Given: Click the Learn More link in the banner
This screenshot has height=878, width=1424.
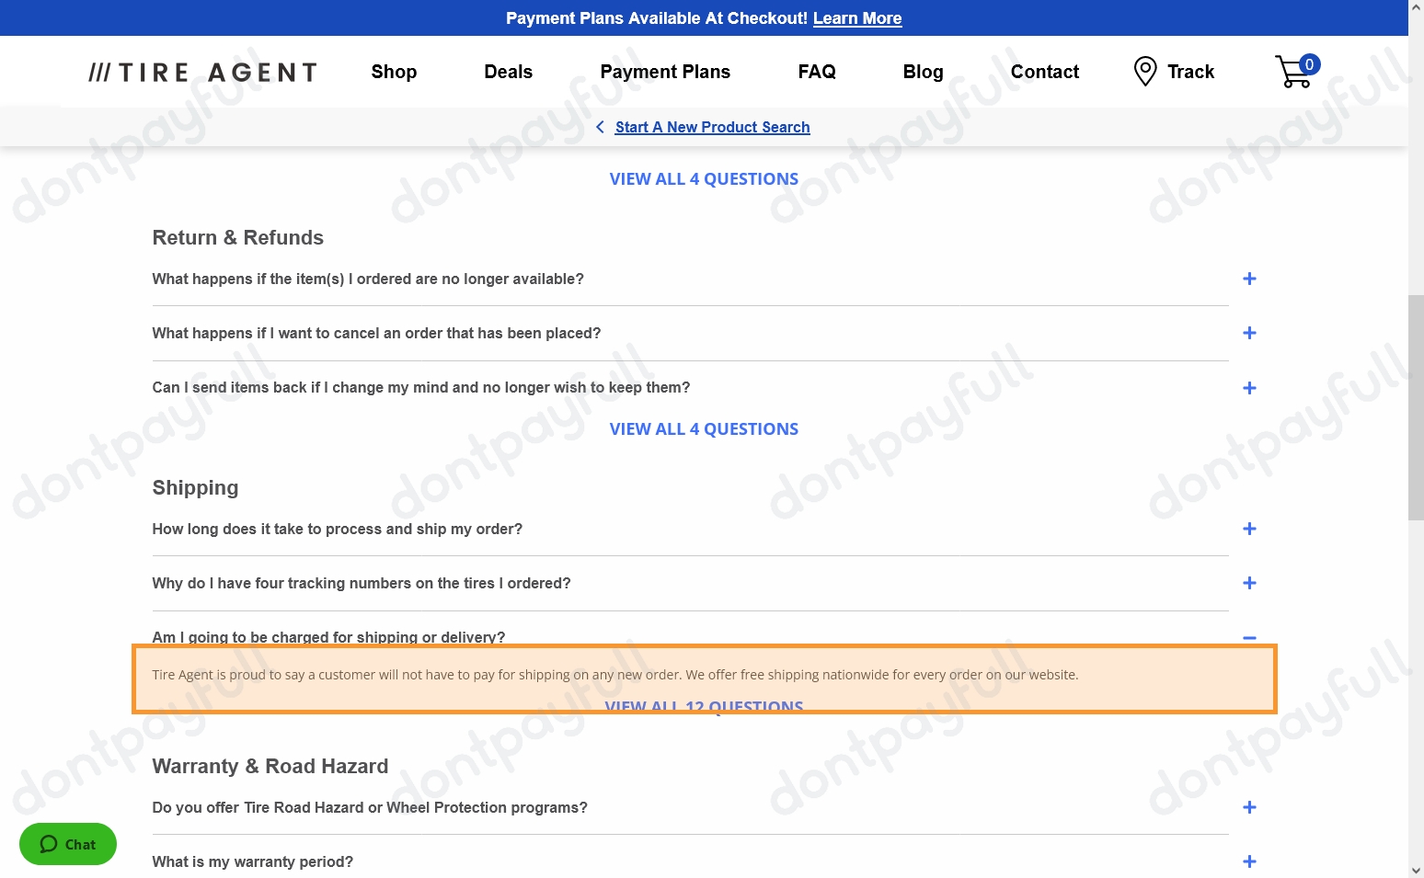Looking at the screenshot, I should point(856,18).
